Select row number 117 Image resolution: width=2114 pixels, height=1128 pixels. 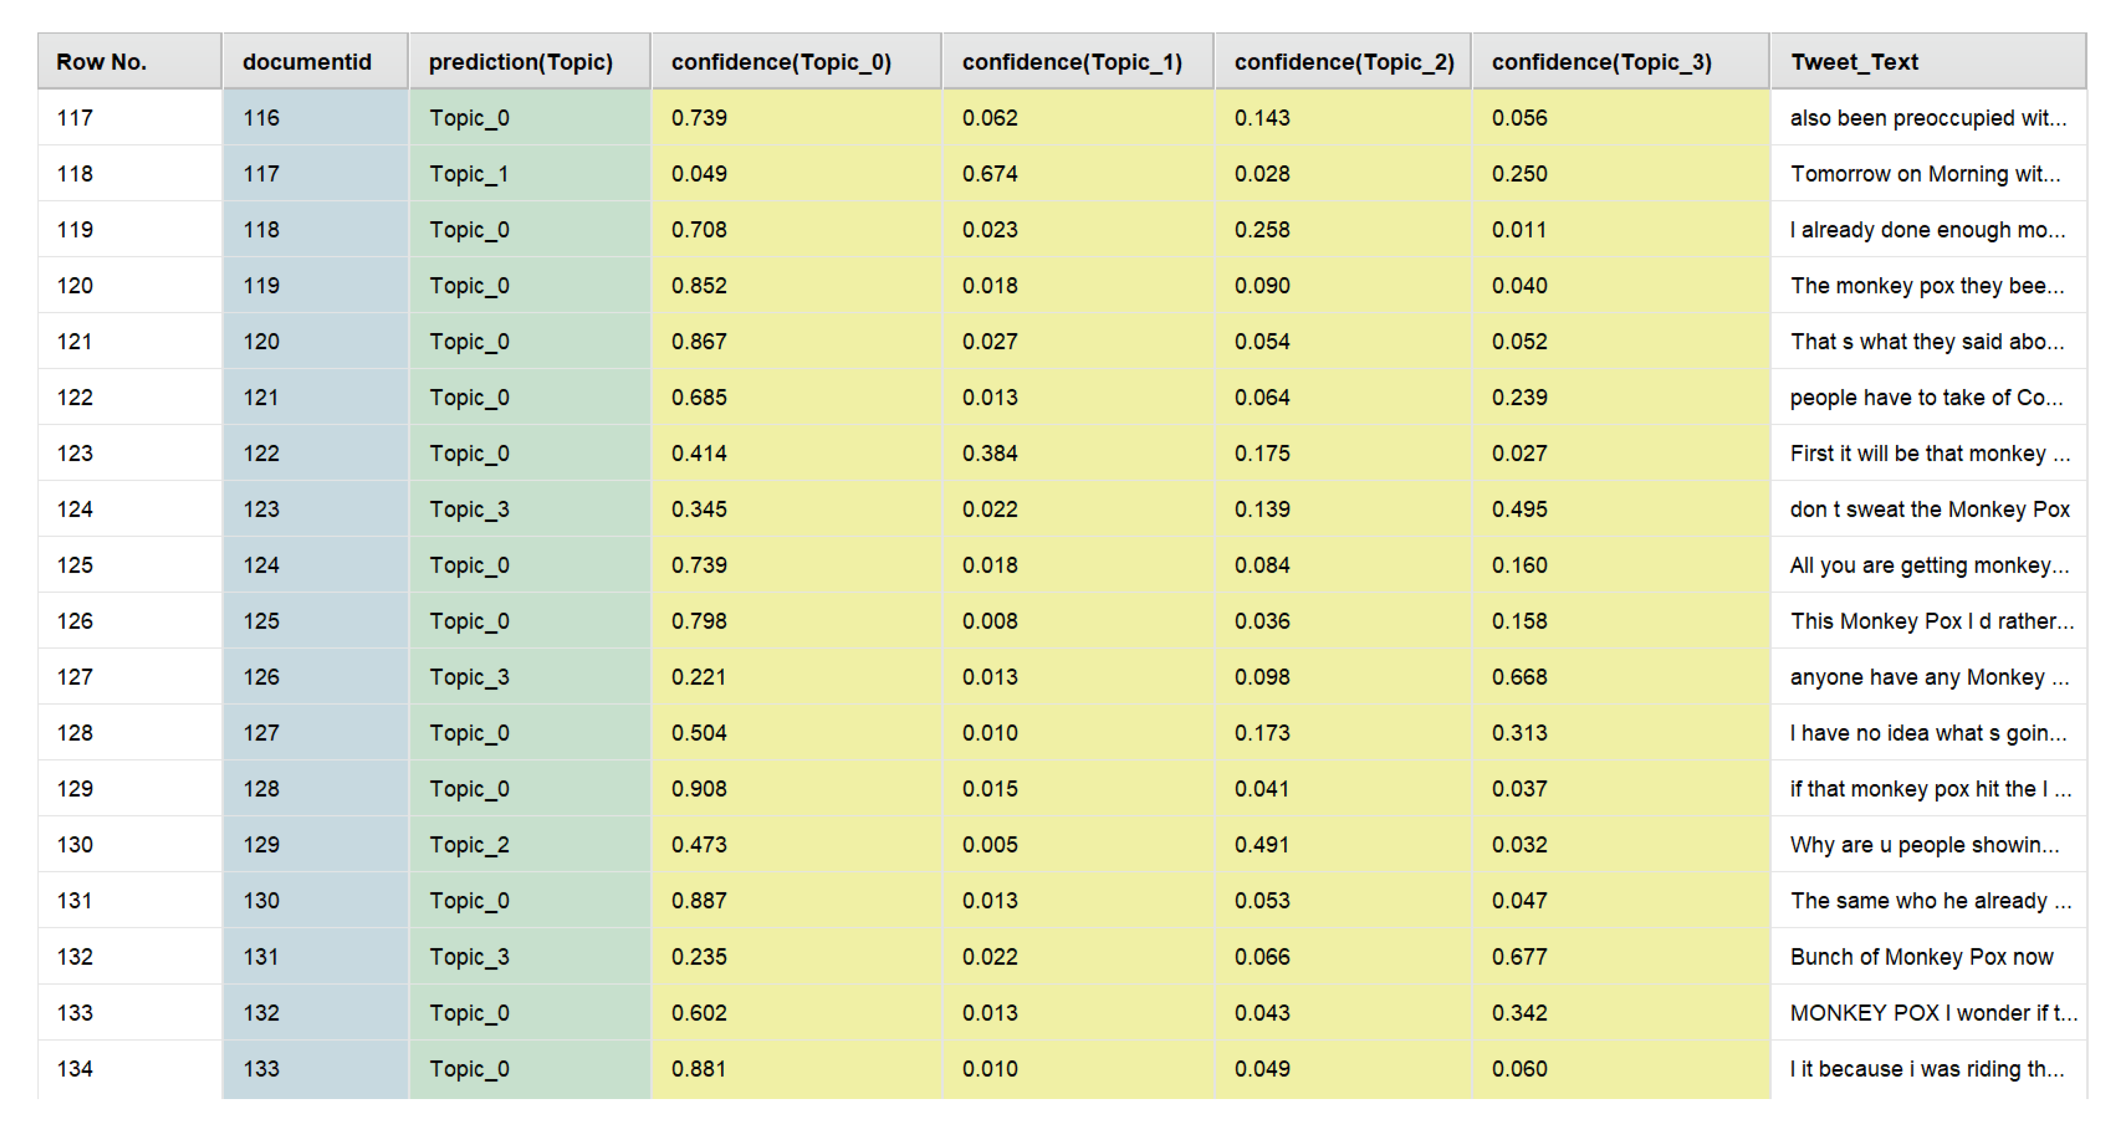click(x=75, y=118)
